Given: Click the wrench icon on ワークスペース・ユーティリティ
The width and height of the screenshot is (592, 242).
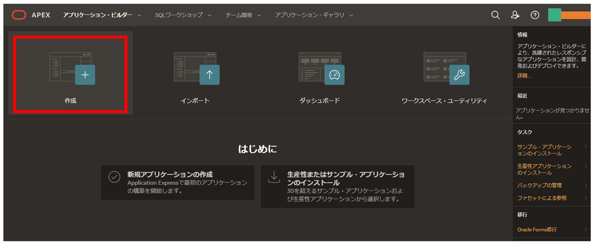Looking at the screenshot, I should (459, 75).
